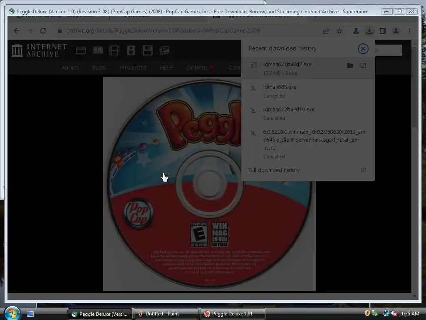Open the Windows Start orb
The image size is (426, 320).
(x=12, y=313)
